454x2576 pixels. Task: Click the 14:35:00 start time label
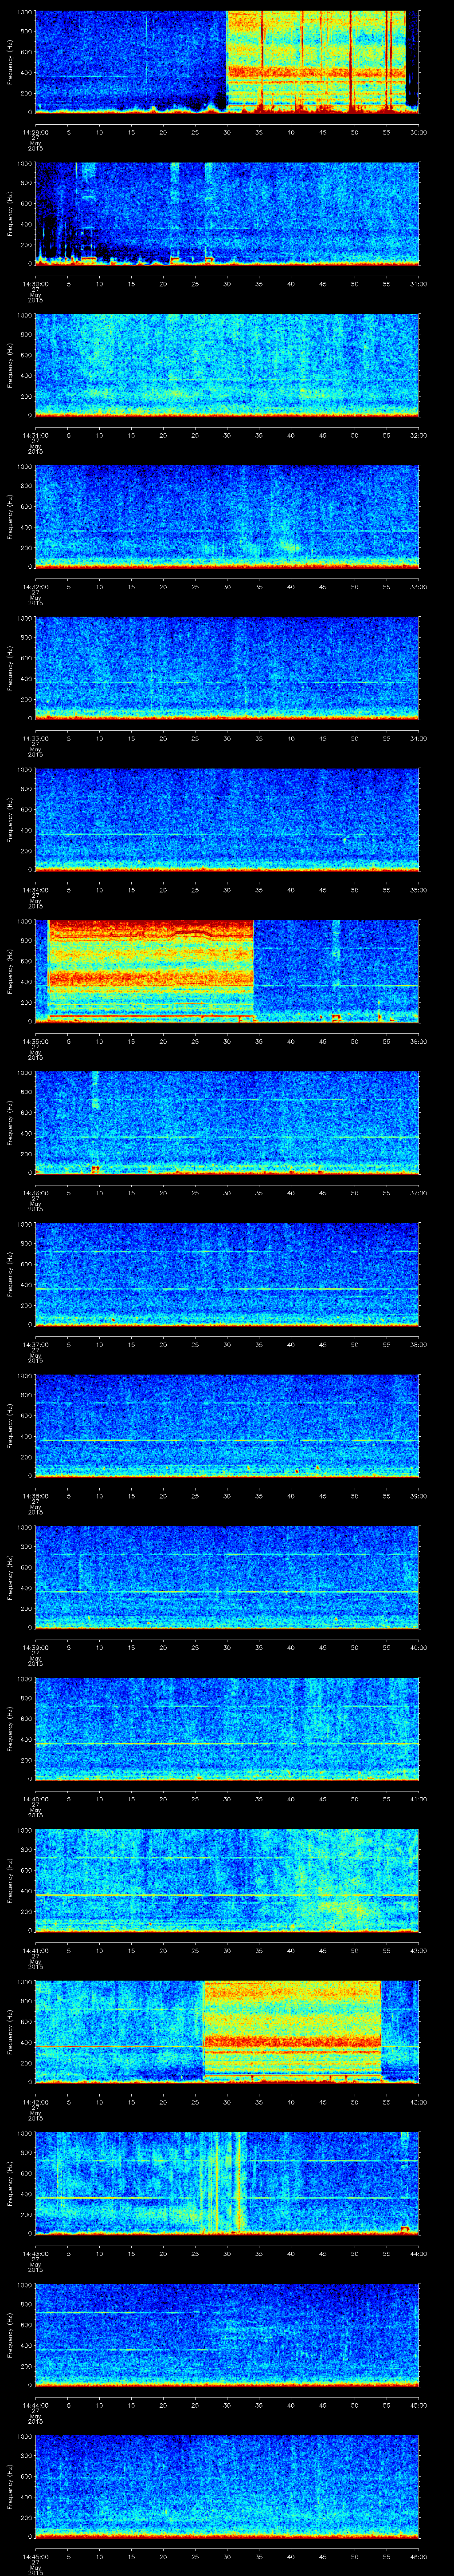point(35,1041)
